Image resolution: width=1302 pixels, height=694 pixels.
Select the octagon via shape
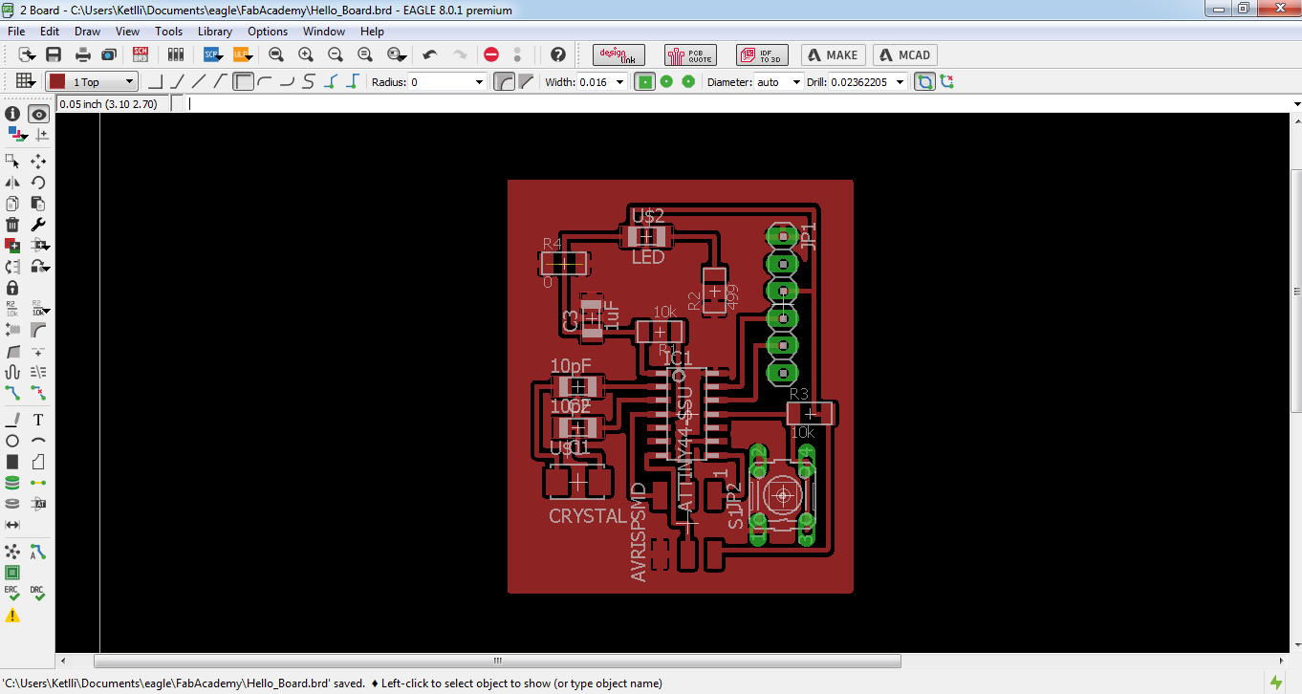(688, 82)
